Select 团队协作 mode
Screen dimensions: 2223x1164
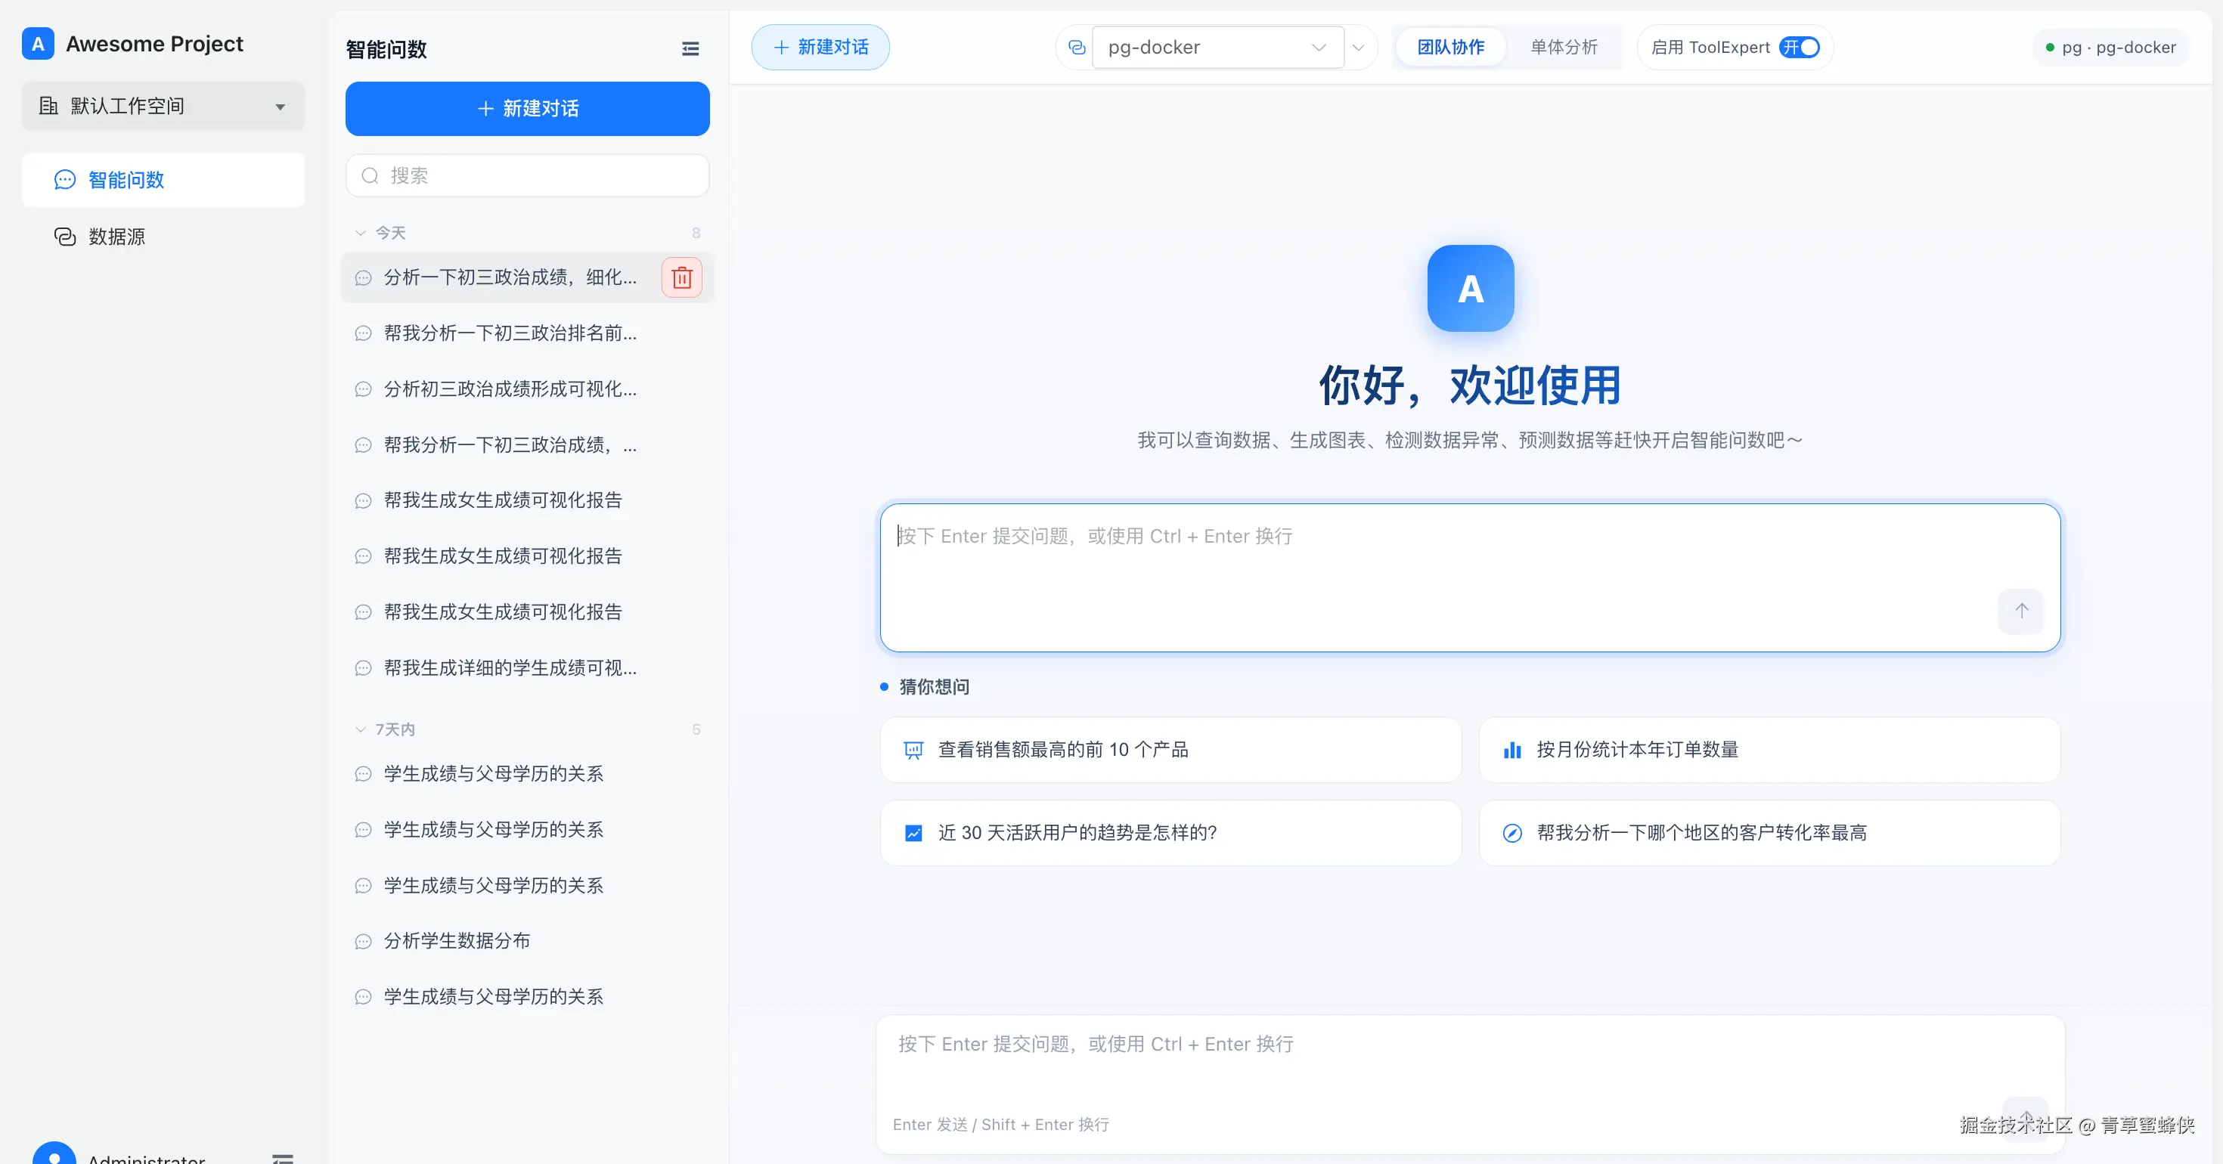pos(1451,48)
